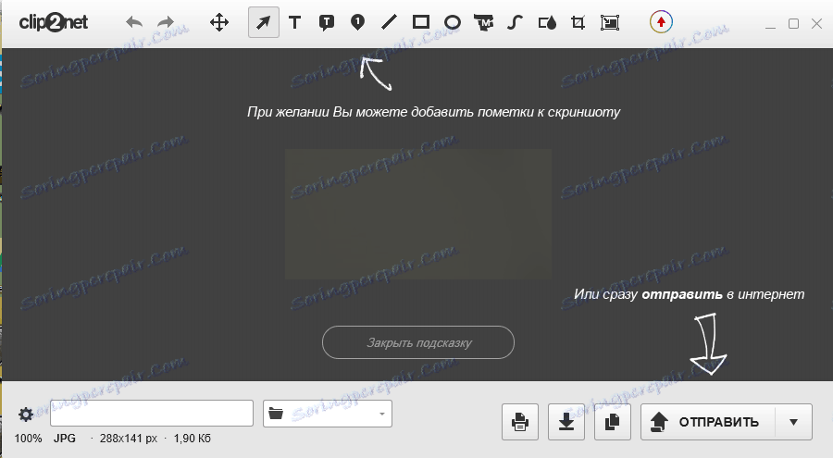Click the Закрыть подсказку button

click(x=418, y=342)
